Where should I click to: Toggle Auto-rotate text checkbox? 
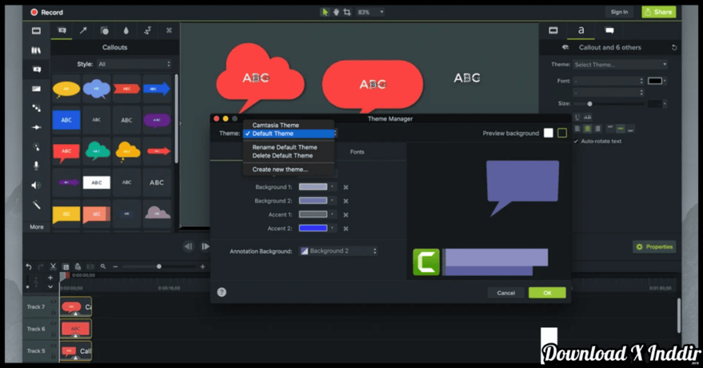pos(576,141)
